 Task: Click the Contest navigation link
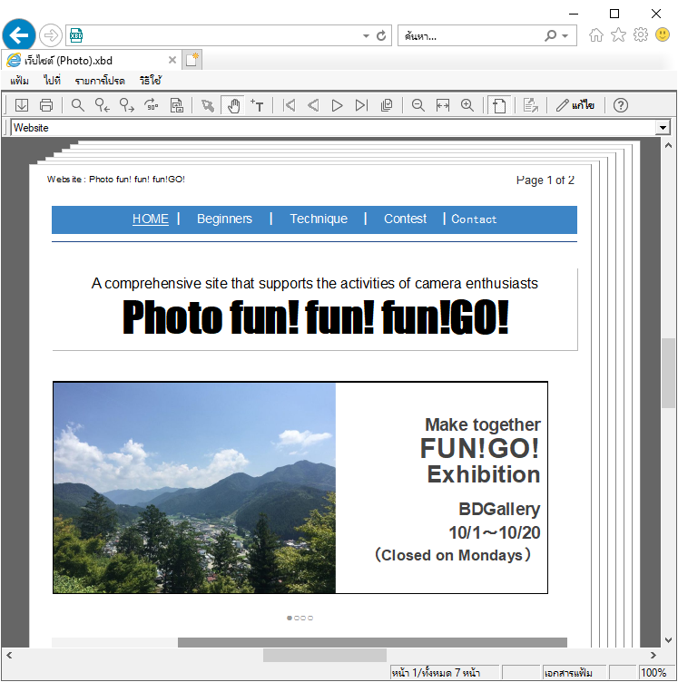405,219
